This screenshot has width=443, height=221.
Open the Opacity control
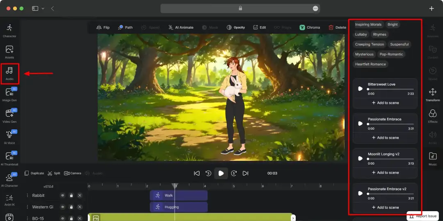coord(235,27)
